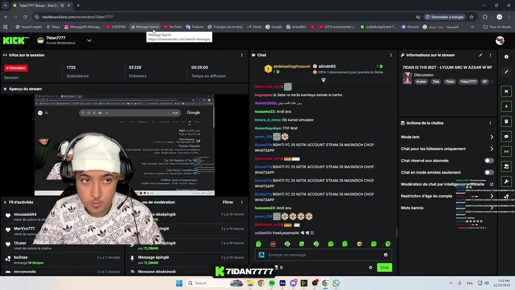Focus the Envoyer un message input field
515x290 pixels.
tap(323, 255)
